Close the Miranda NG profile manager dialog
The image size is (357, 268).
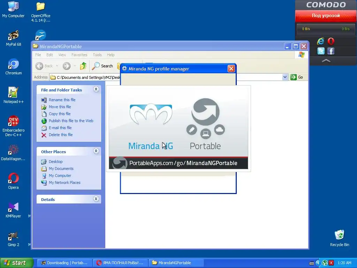click(231, 69)
